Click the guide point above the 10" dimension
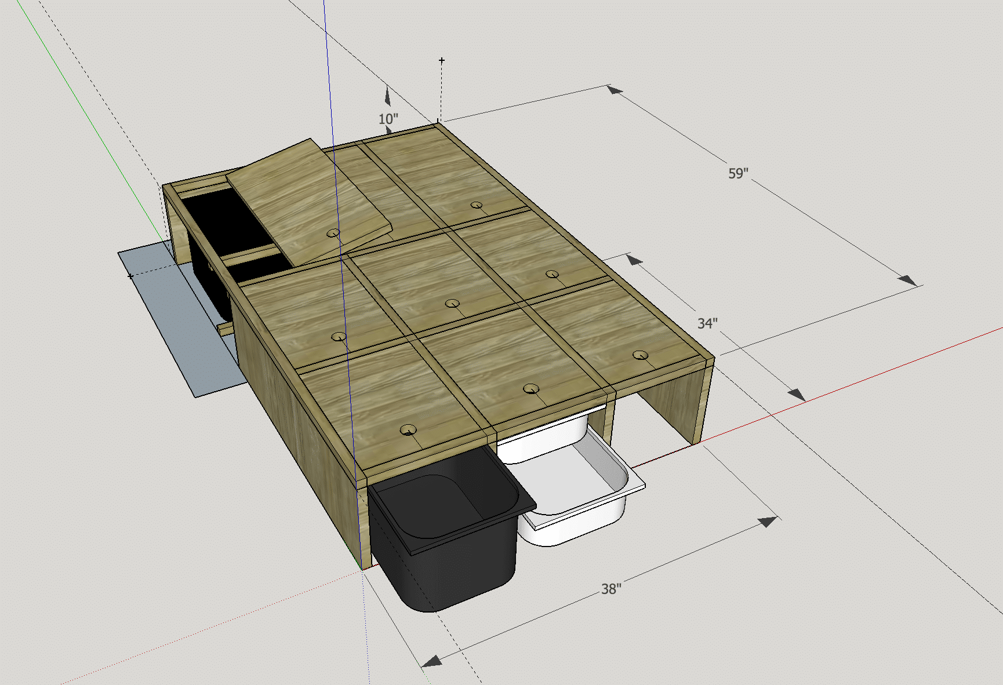The image size is (1003, 685). click(x=442, y=60)
